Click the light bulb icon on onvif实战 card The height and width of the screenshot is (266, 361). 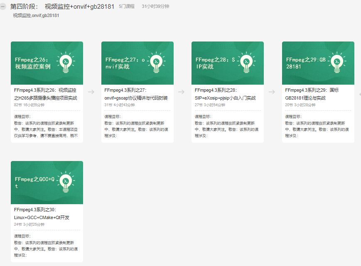coord(156,61)
